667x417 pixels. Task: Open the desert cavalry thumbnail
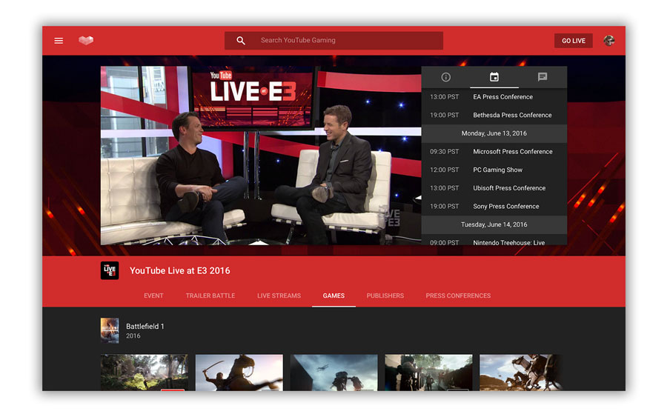point(521,373)
